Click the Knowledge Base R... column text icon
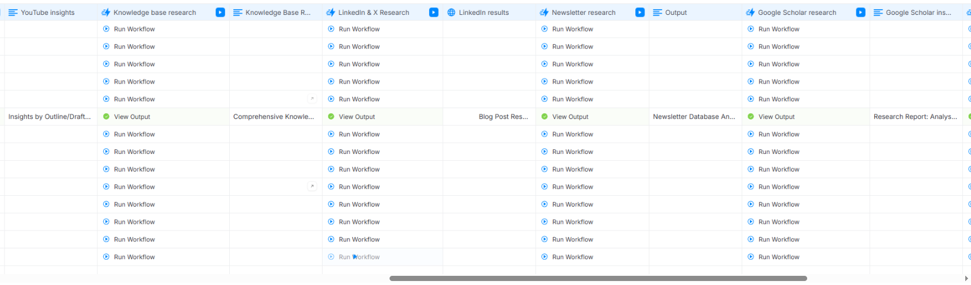The width and height of the screenshot is (971, 285). (x=238, y=13)
